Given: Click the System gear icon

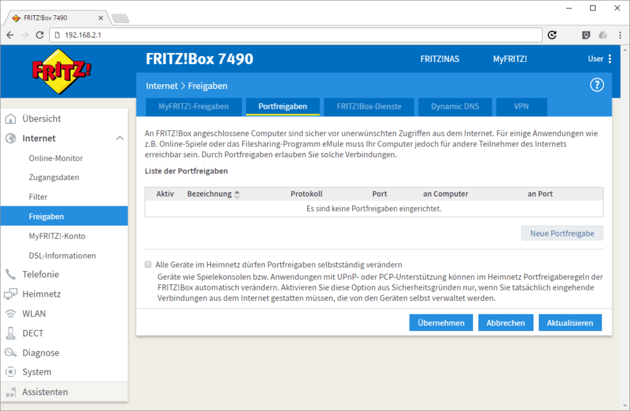Looking at the screenshot, I should (11, 372).
